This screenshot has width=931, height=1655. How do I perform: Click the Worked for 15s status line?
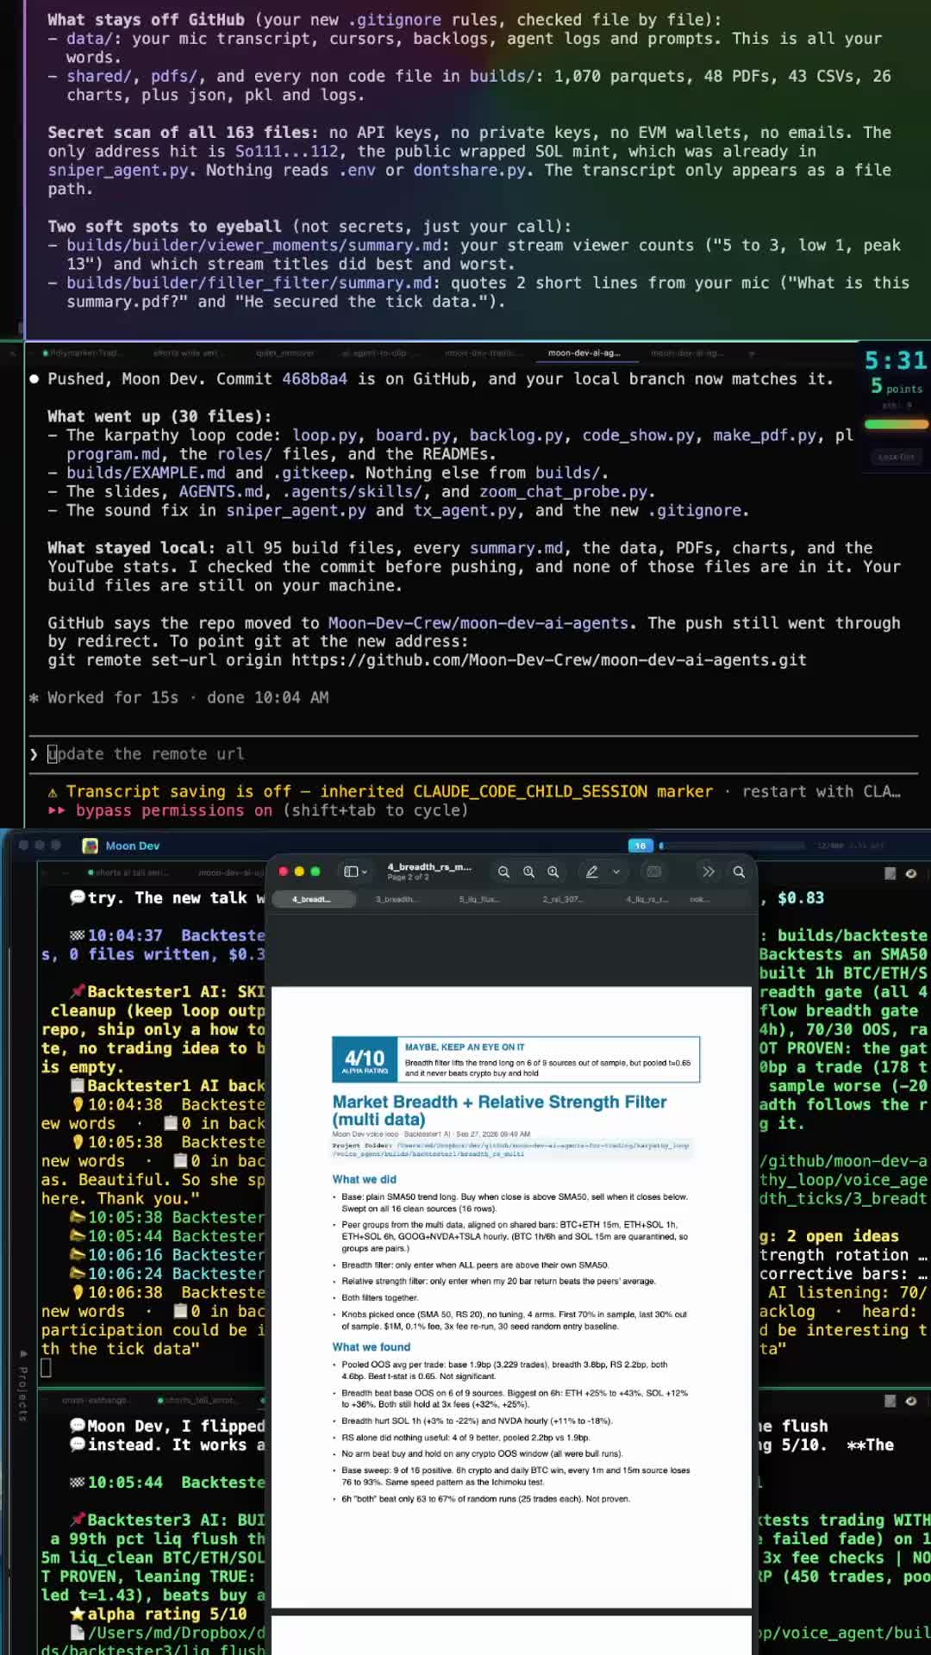[178, 697]
